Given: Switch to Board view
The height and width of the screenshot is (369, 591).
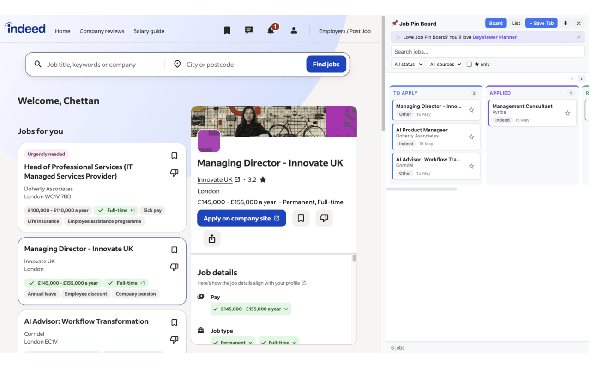Looking at the screenshot, I should coord(496,23).
